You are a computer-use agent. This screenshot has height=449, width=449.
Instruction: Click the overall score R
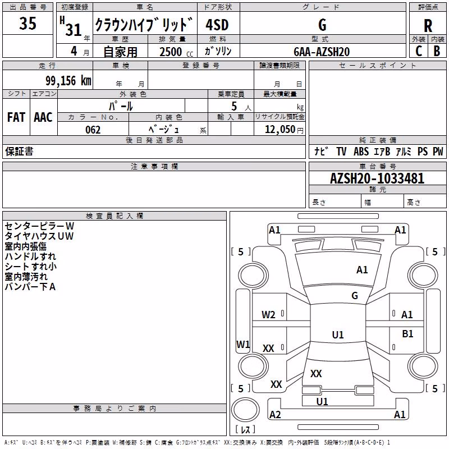pyautogui.click(x=428, y=26)
